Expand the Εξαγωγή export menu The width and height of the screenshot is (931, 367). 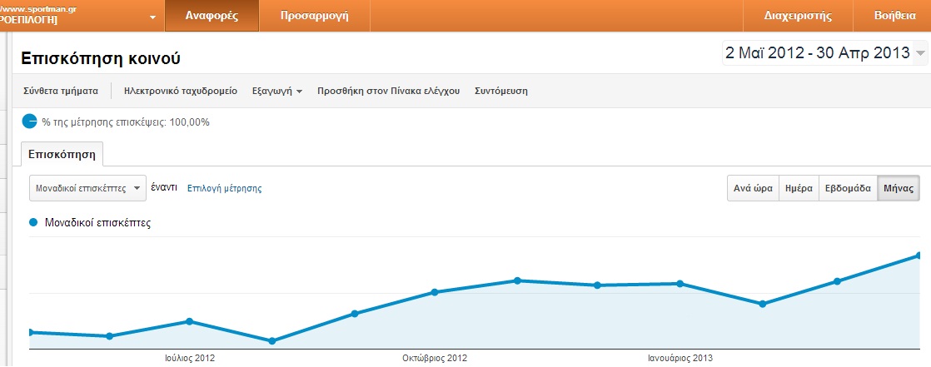point(276,91)
